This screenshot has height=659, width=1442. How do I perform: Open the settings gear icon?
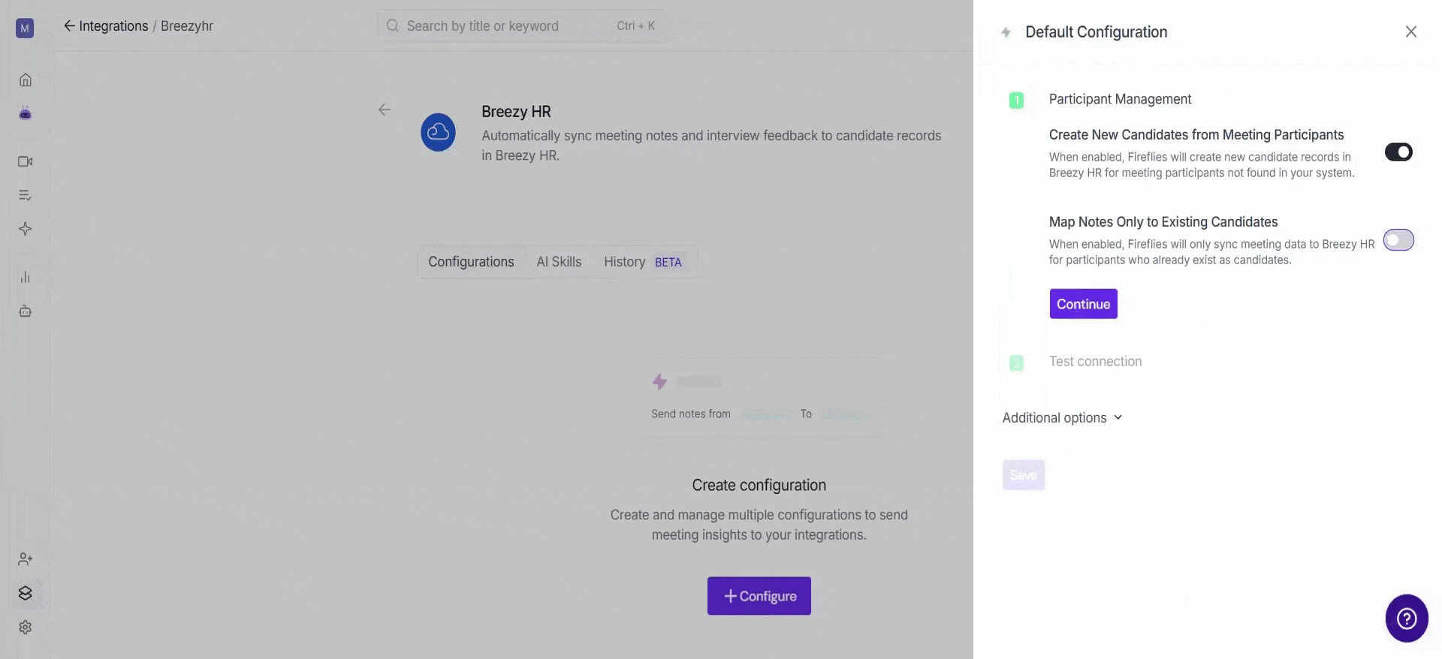pyautogui.click(x=26, y=627)
